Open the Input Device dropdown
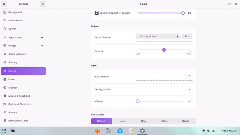 click(164, 76)
